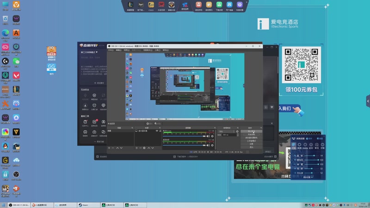Float the Sources panel using header icon

(x=160, y=128)
